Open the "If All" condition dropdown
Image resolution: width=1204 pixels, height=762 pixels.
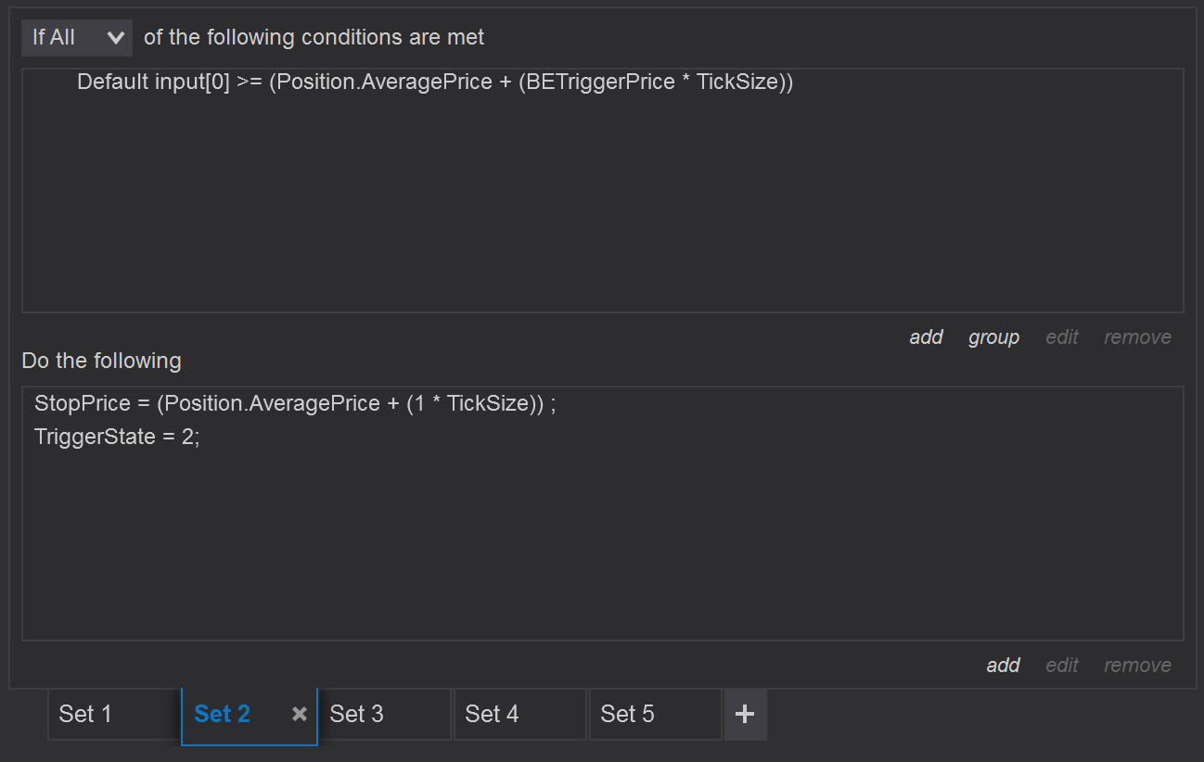tap(77, 38)
